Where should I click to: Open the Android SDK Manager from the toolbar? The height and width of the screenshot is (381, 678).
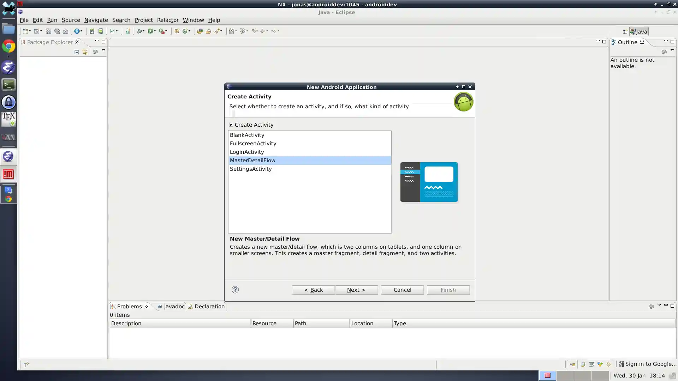[x=92, y=31]
